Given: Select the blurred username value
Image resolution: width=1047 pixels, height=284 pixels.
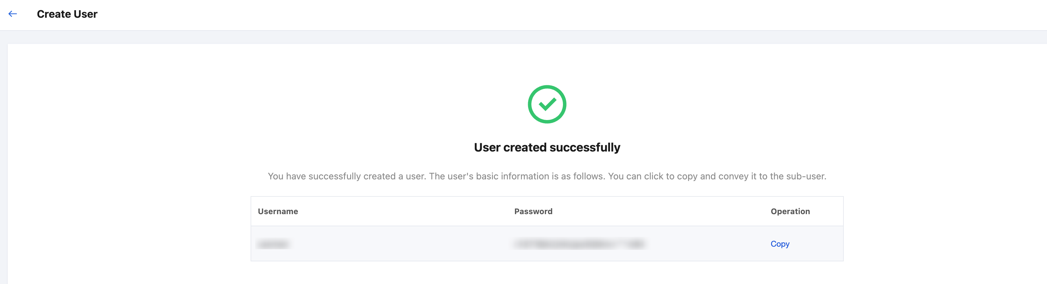Looking at the screenshot, I should [x=273, y=244].
